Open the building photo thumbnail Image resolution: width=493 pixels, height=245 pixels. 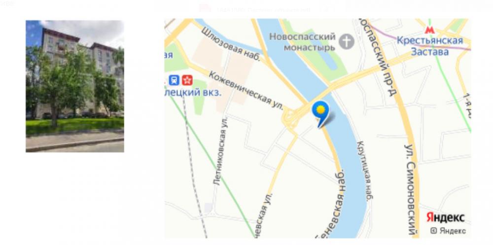[x=75, y=86]
